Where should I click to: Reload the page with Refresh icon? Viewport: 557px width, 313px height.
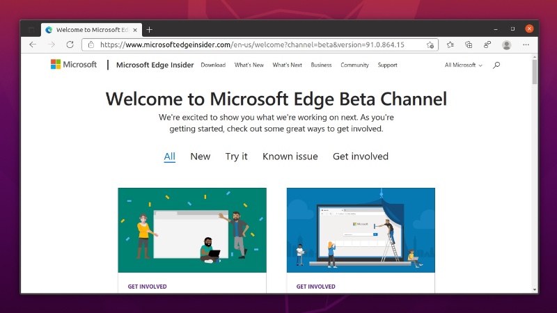pyautogui.click(x=70, y=45)
